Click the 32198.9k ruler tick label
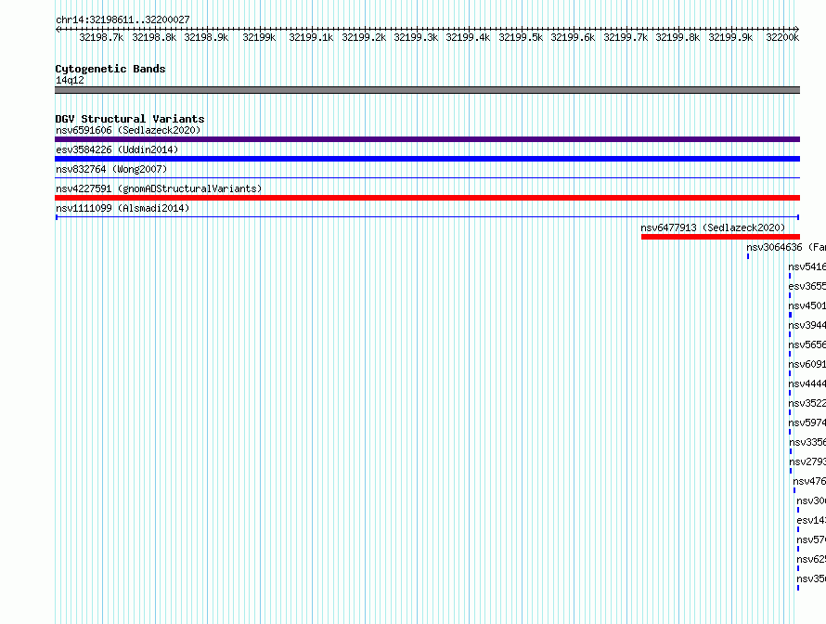826x624 pixels. (x=206, y=37)
